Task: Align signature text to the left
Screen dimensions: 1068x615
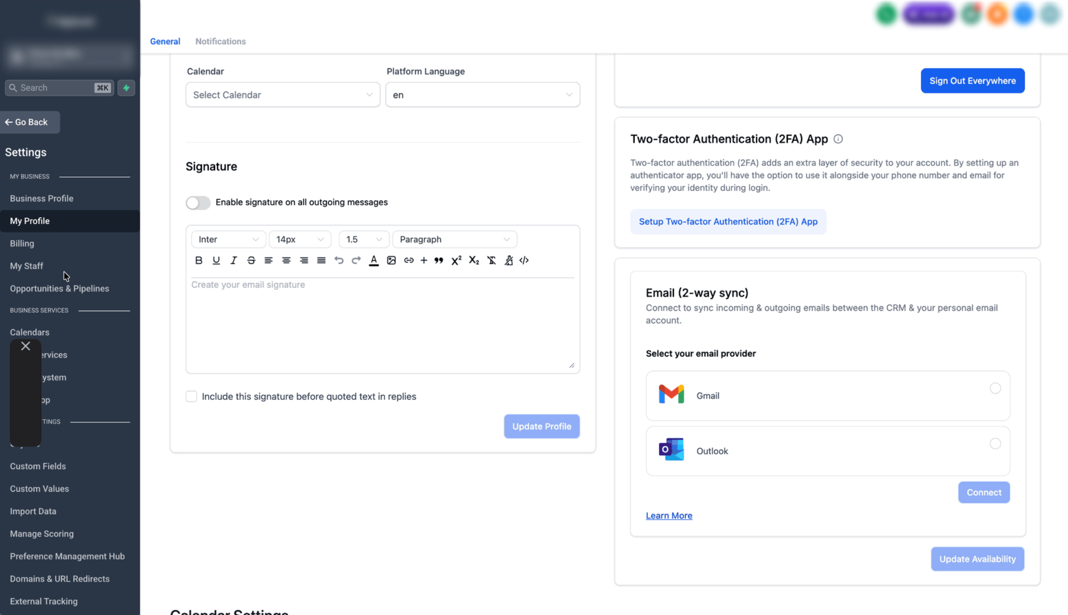Action: (268, 260)
